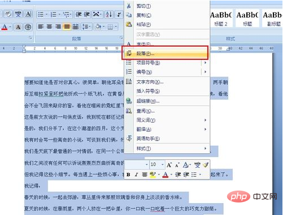
Task: Choose 剪切(T) from the context menu
Action: [167, 6]
